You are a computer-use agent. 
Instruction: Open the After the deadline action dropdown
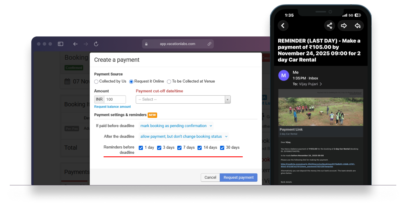184,137
